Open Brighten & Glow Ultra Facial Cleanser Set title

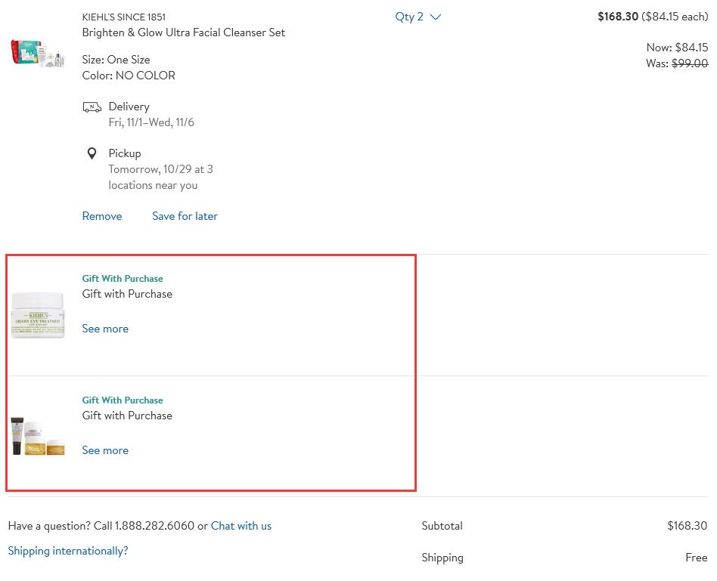183,32
